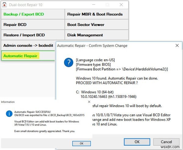183x150 pixels.
Task: Click the Firmware Boot Partition line
Action: (122, 69)
